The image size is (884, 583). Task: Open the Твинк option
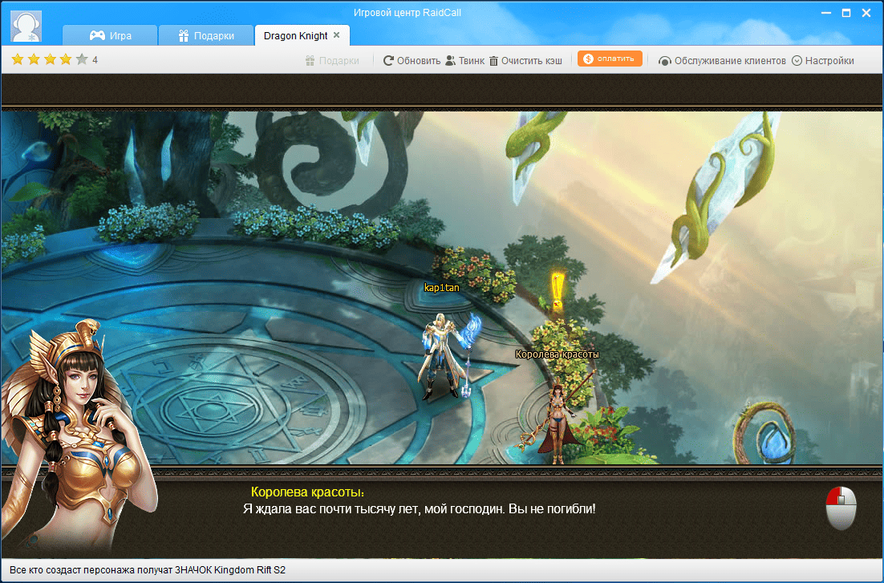[x=465, y=60]
